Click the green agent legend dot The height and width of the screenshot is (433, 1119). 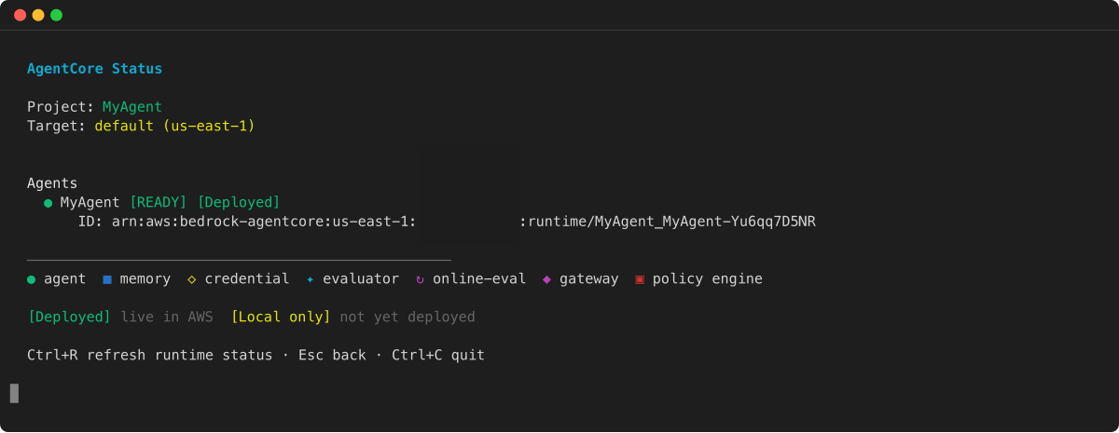coord(31,279)
